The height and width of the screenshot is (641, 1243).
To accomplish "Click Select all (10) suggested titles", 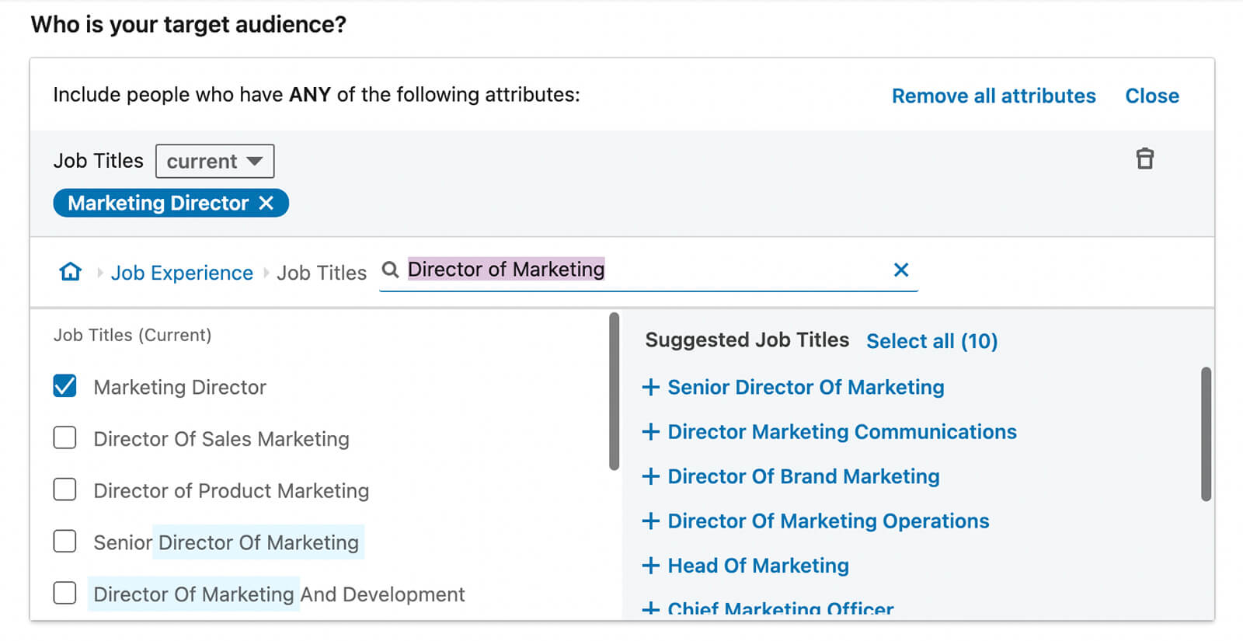I will (931, 341).
